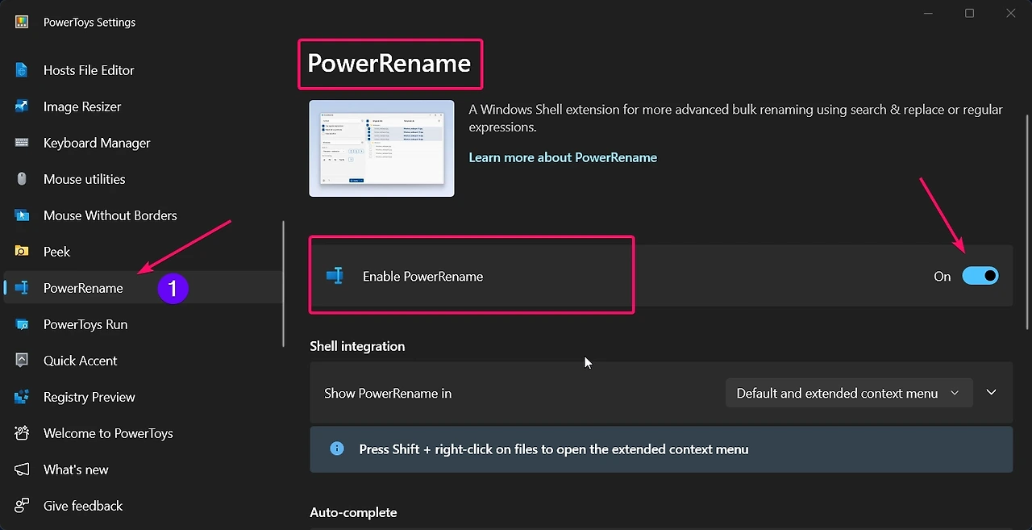1032x530 pixels.
Task: Click the PowerRename preview thumbnail image
Action: [x=382, y=148]
